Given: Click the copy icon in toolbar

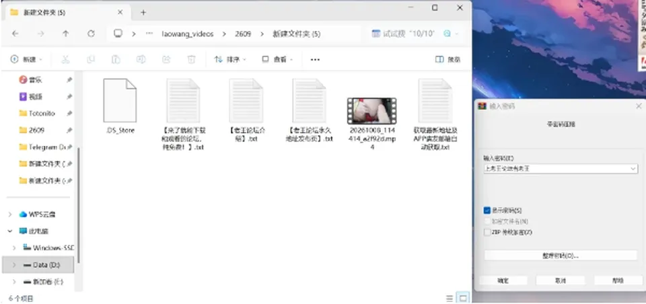Looking at the screenshot, I should click(x=91, y=59).
